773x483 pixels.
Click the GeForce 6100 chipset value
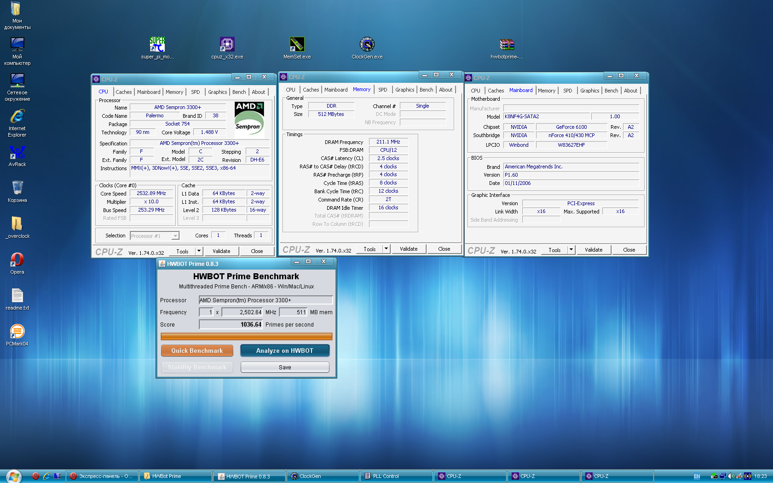(x=571, y=127)
